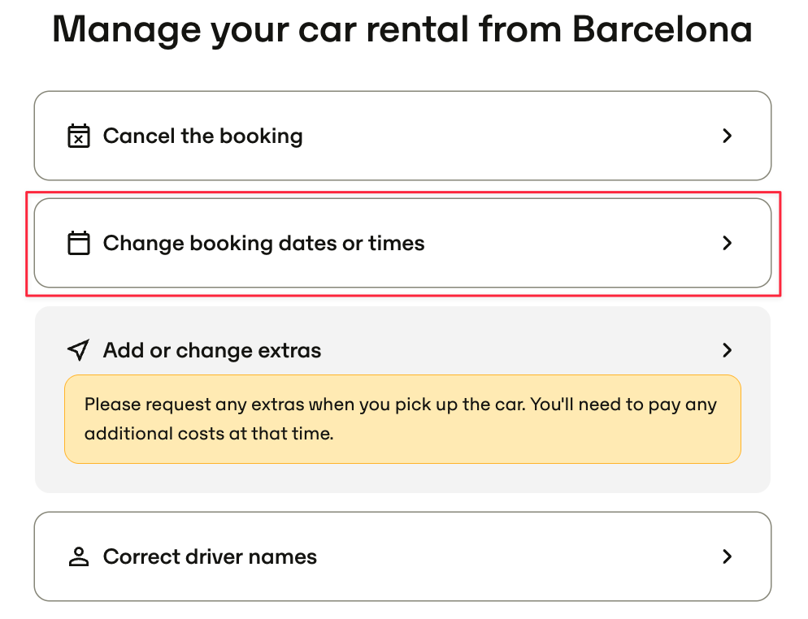
Task: Click the gray area below the yellow extras notice
Action: pyautogui.click(x=402, y=478)
